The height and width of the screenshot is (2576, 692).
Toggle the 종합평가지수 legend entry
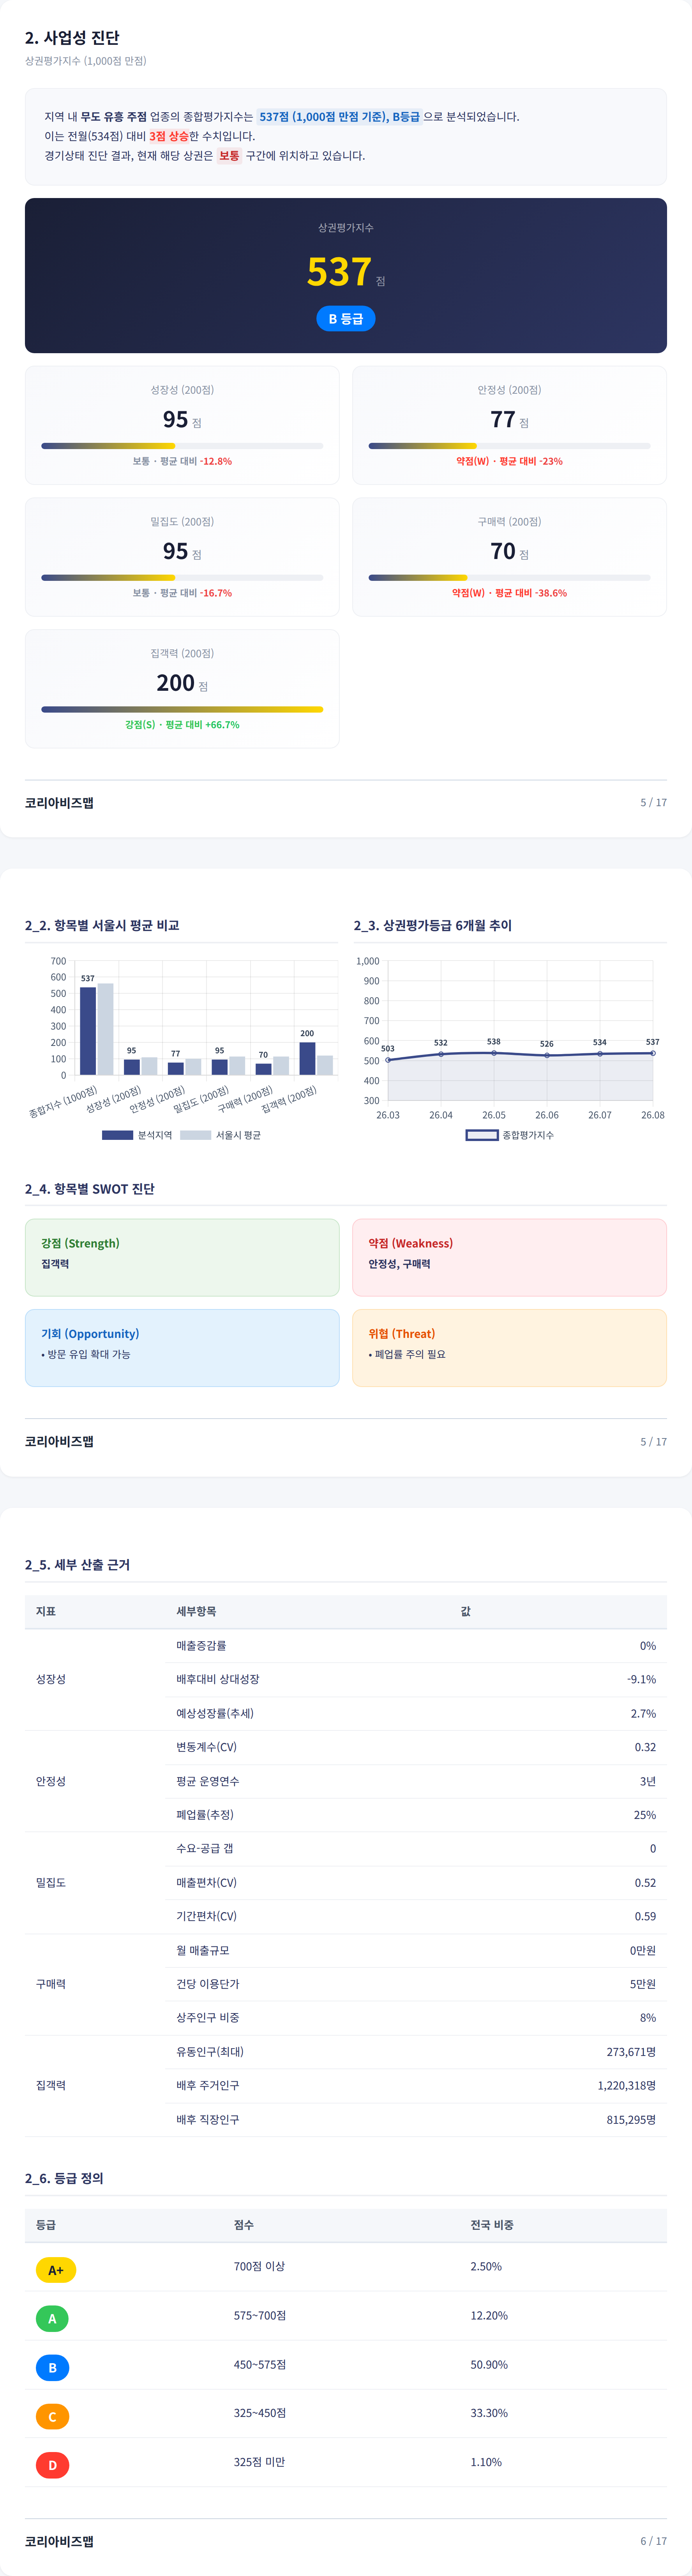[510, 1135]
